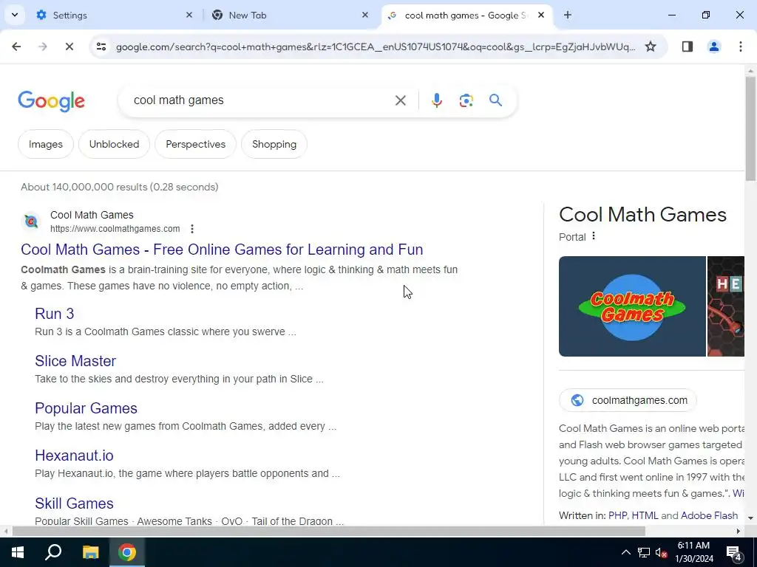Open the Chrome profile avatar

pos(713,47)
